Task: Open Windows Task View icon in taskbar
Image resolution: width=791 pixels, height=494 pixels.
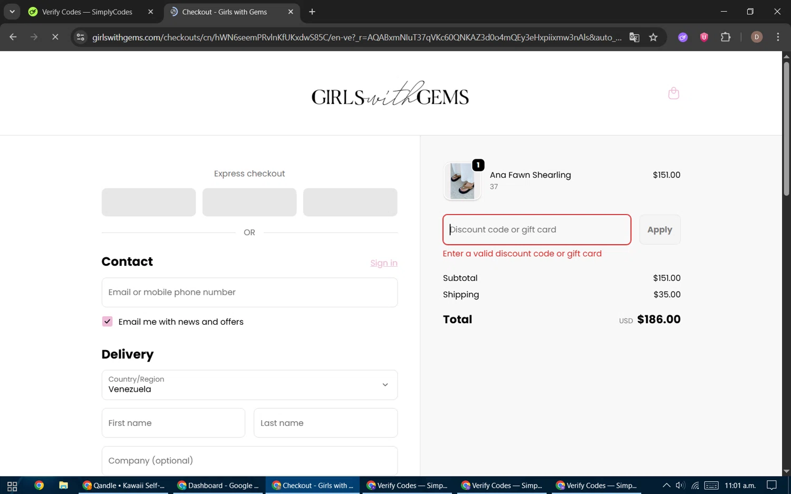Action: pyautogui.click(x=12, y=486)
